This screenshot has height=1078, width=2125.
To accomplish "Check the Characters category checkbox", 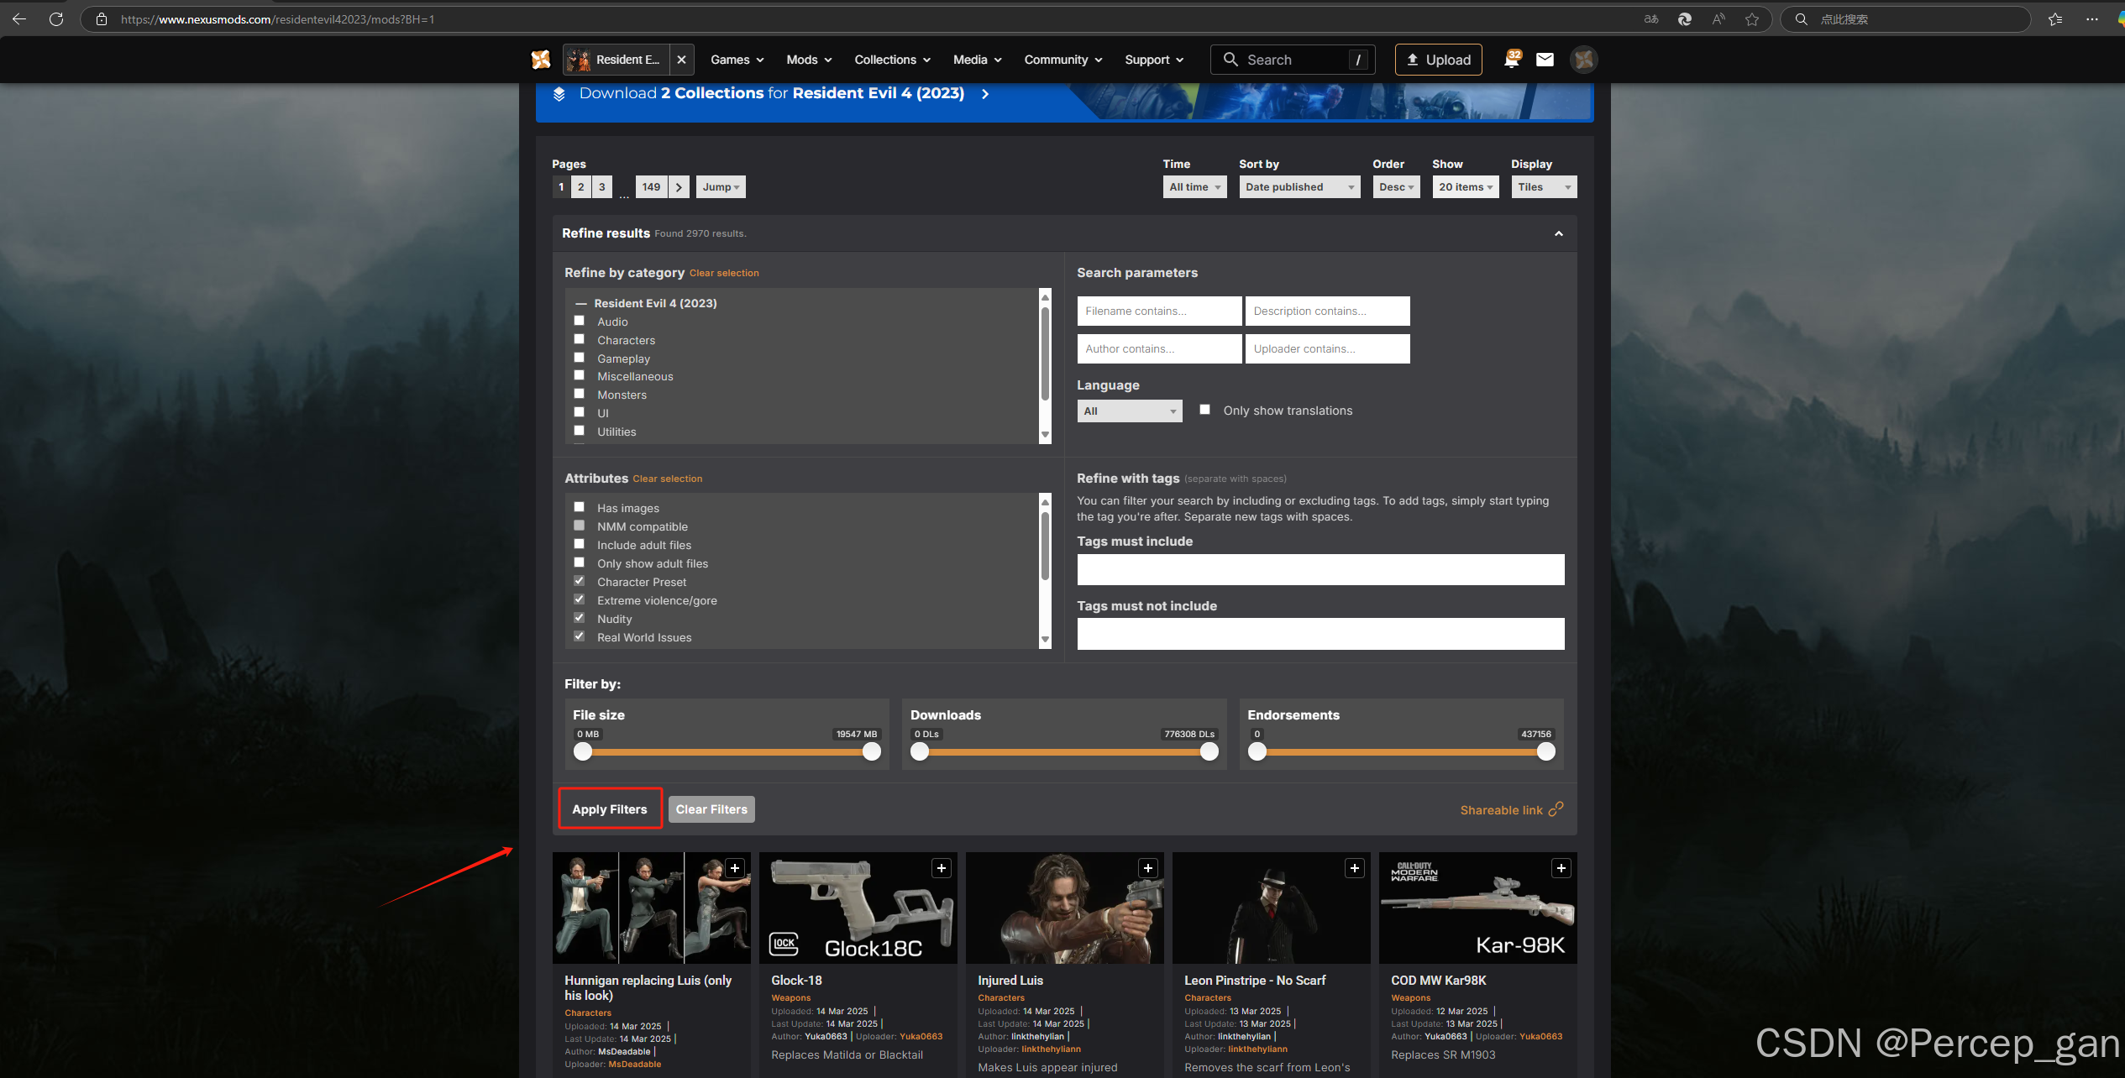I will [579, 339].
